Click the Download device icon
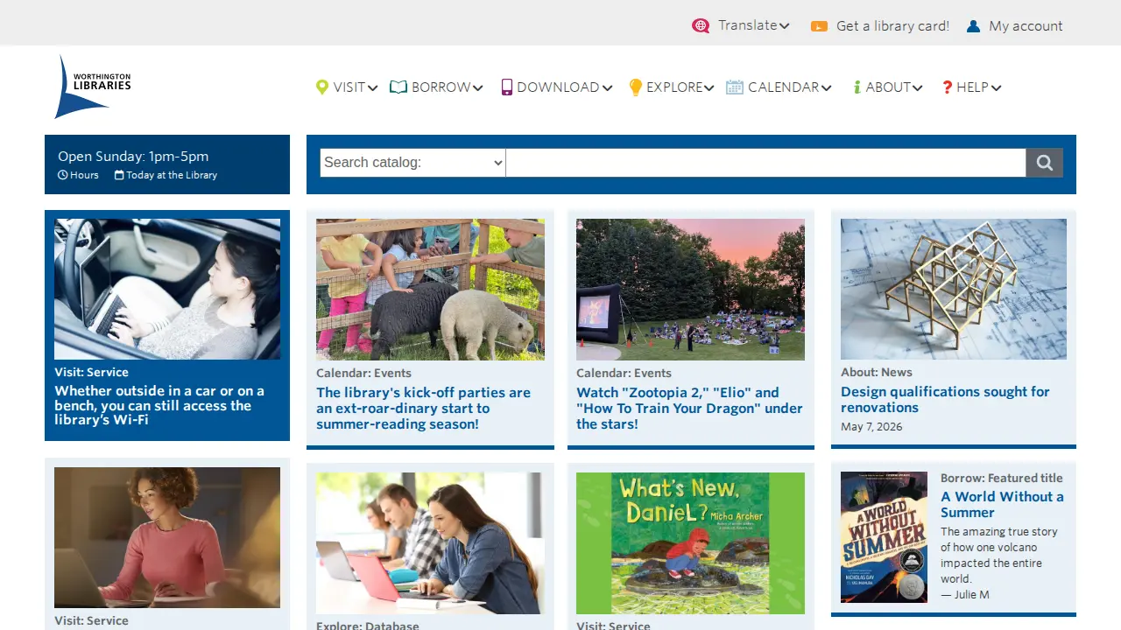Viewport: 1121px width, 630px height. click(506, 87)
